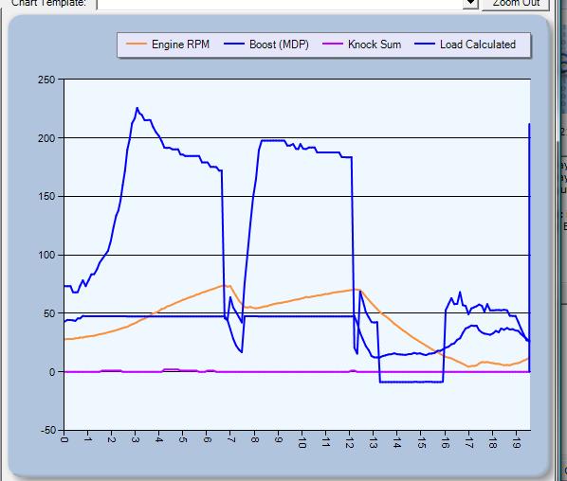The height and width of the screenshot is (481, 567).
Task: Select the Boost (MDP) legend label
Action: coord(279,45)
